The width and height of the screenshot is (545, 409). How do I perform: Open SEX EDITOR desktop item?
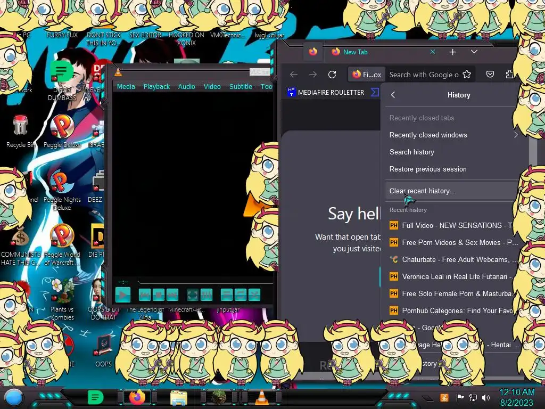[x=145, y=35]
